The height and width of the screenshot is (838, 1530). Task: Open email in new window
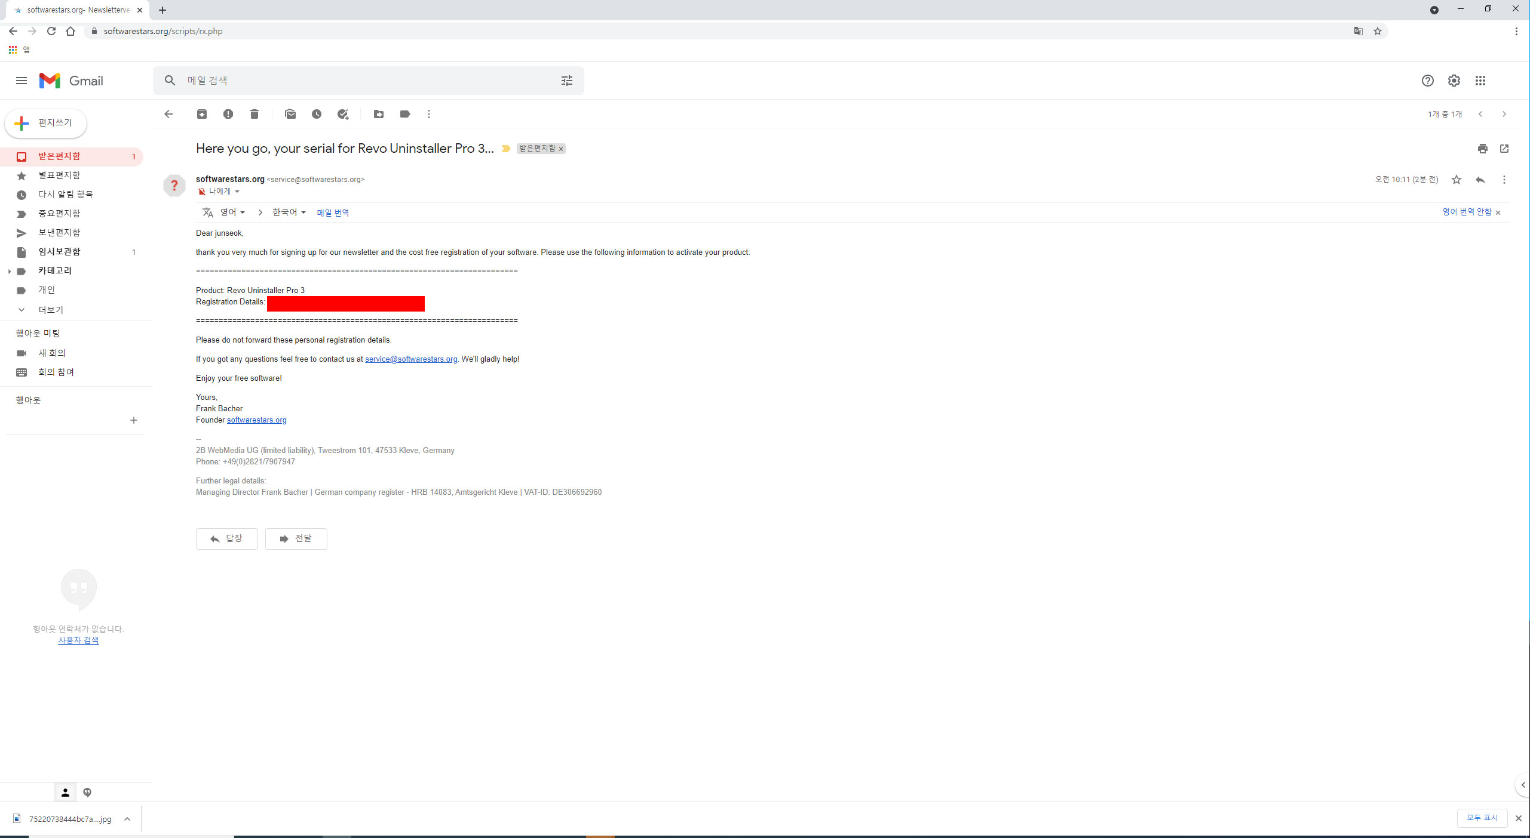tap(1504, 149)
